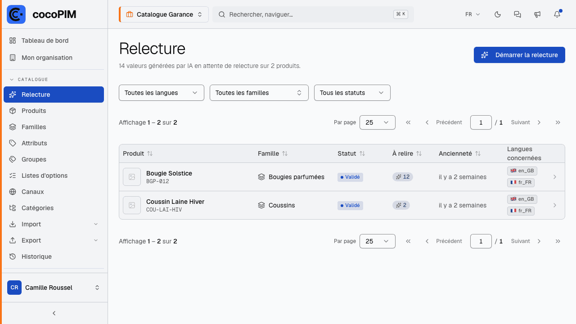Open Catalogue Garance selector
Image resolution: width=576 pixels, height=324 pixels.
(x=164, y=14)
